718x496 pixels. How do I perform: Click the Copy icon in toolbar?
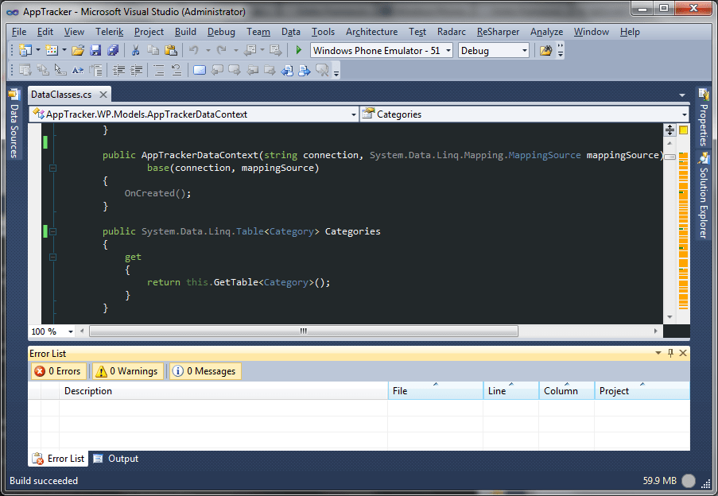pos(153,50)
